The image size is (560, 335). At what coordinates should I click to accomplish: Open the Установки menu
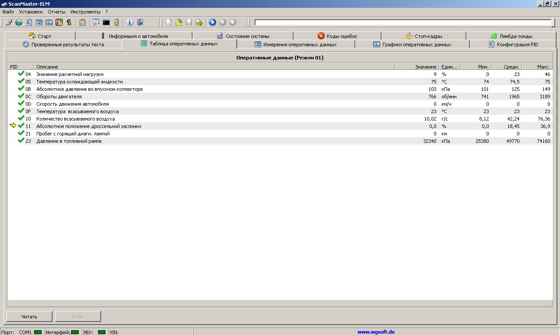[31, 12]
